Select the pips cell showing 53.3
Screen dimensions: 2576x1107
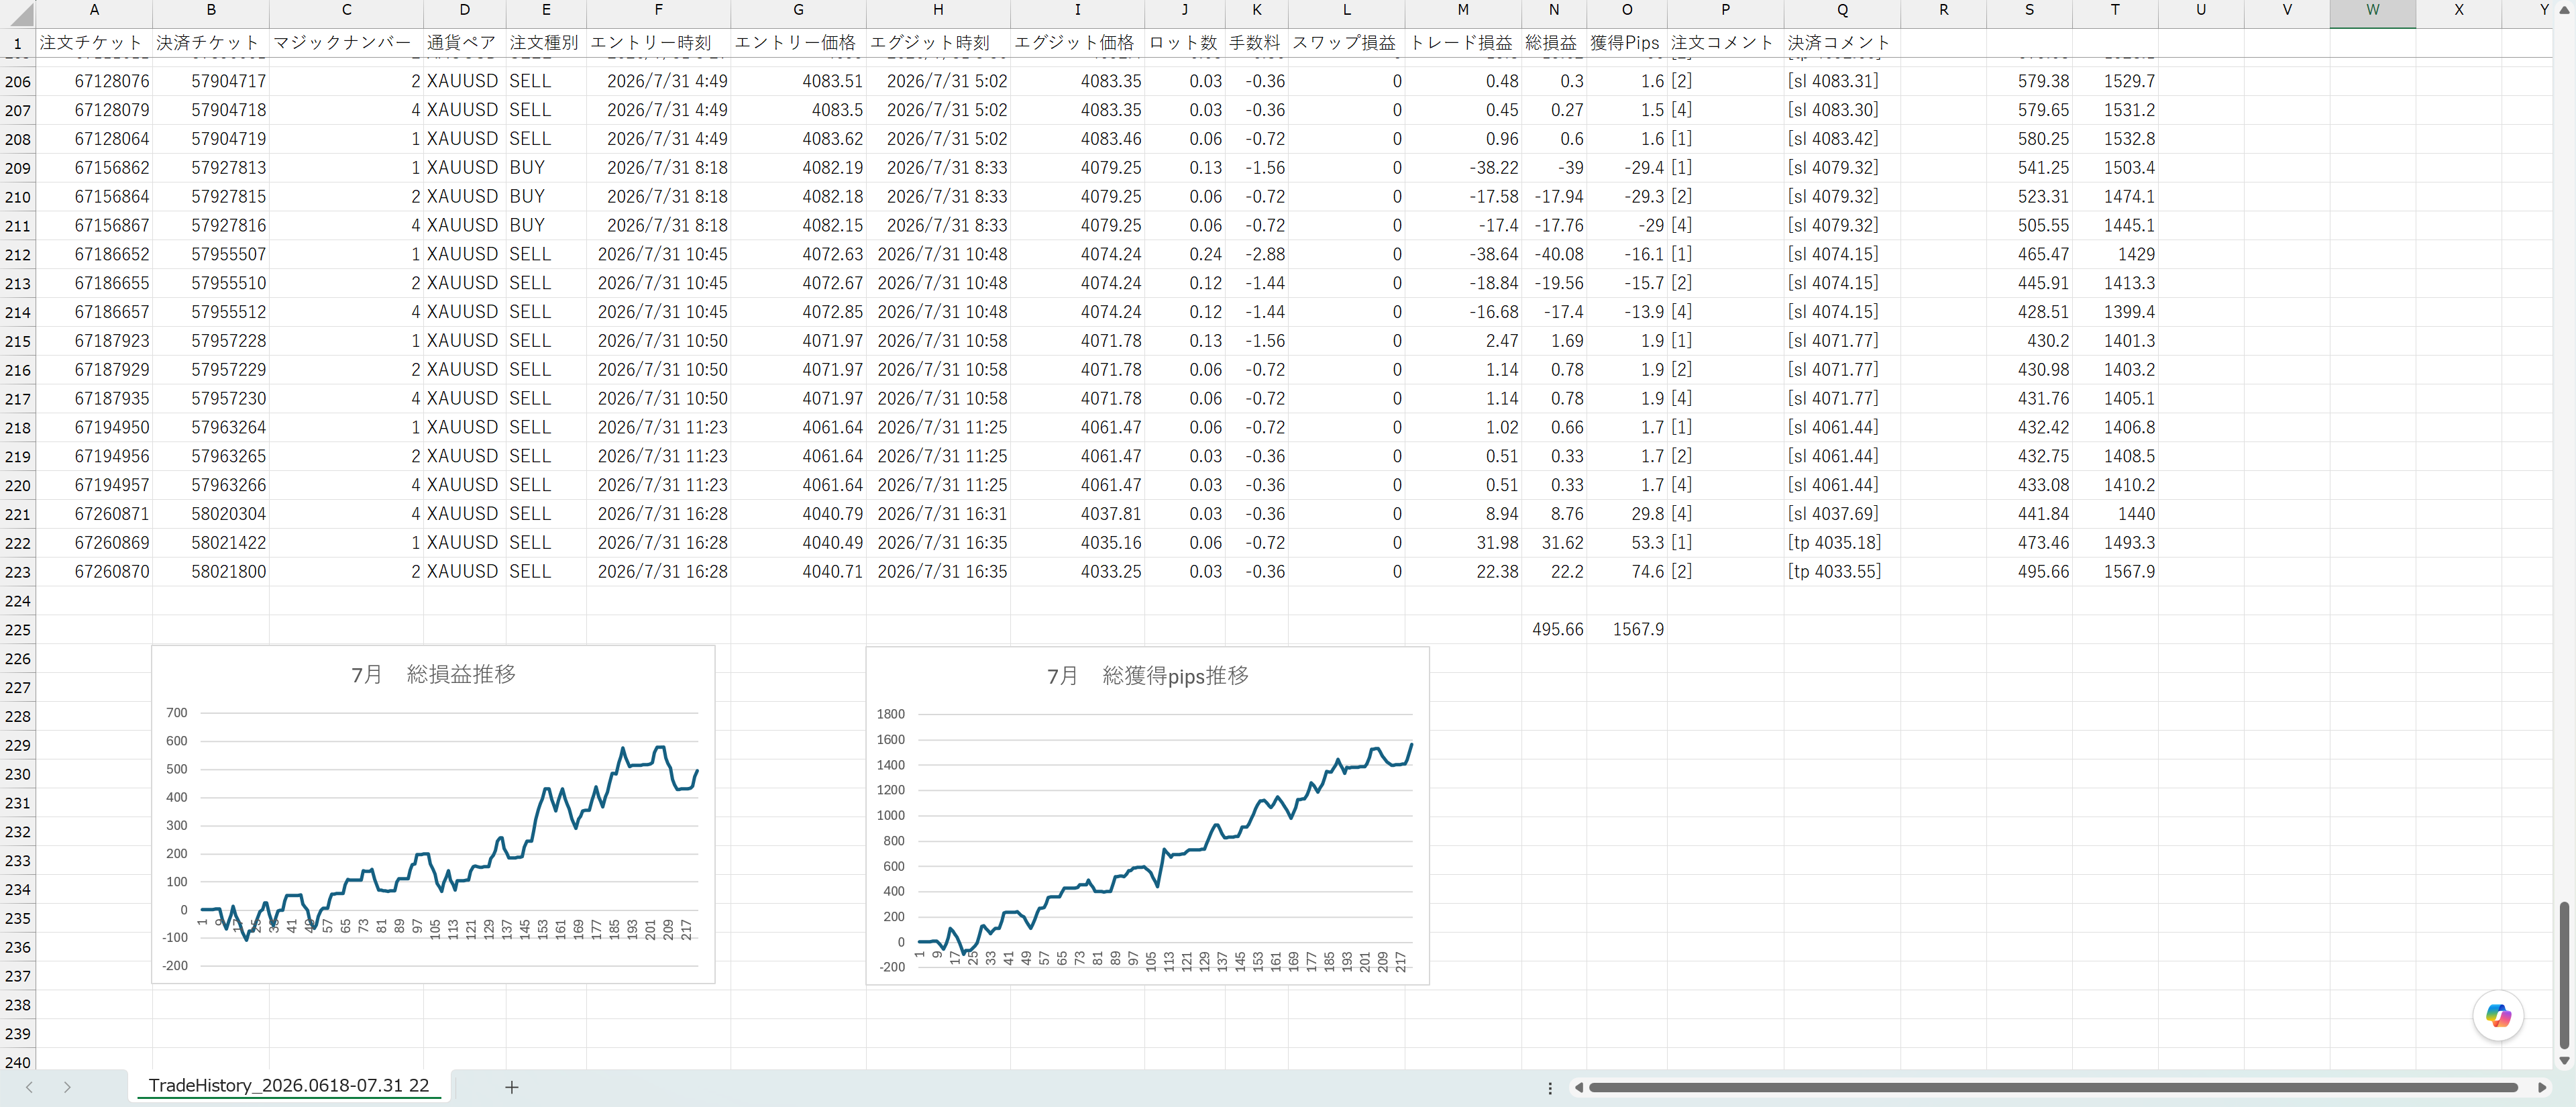[1627, 543]
